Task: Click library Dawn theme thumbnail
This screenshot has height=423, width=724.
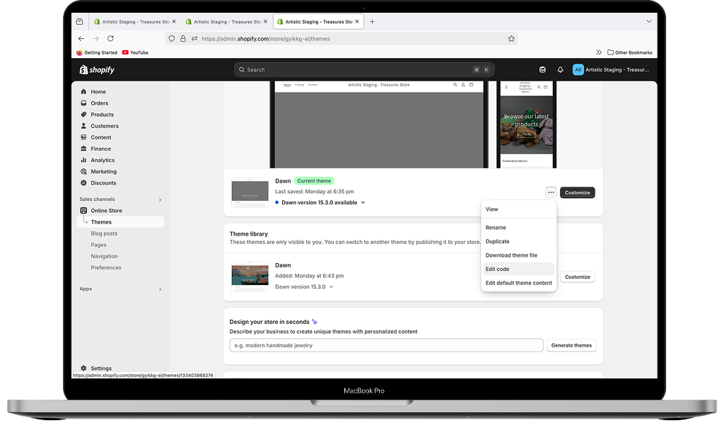Action: [250, 277]
